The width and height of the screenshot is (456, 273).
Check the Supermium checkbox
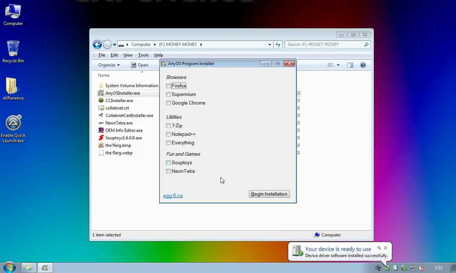169,95
